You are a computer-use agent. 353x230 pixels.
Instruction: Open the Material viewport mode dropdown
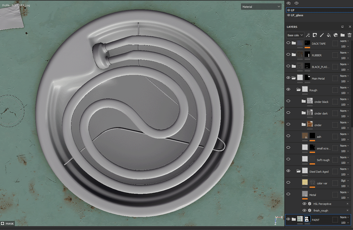(x=261, y=7)
